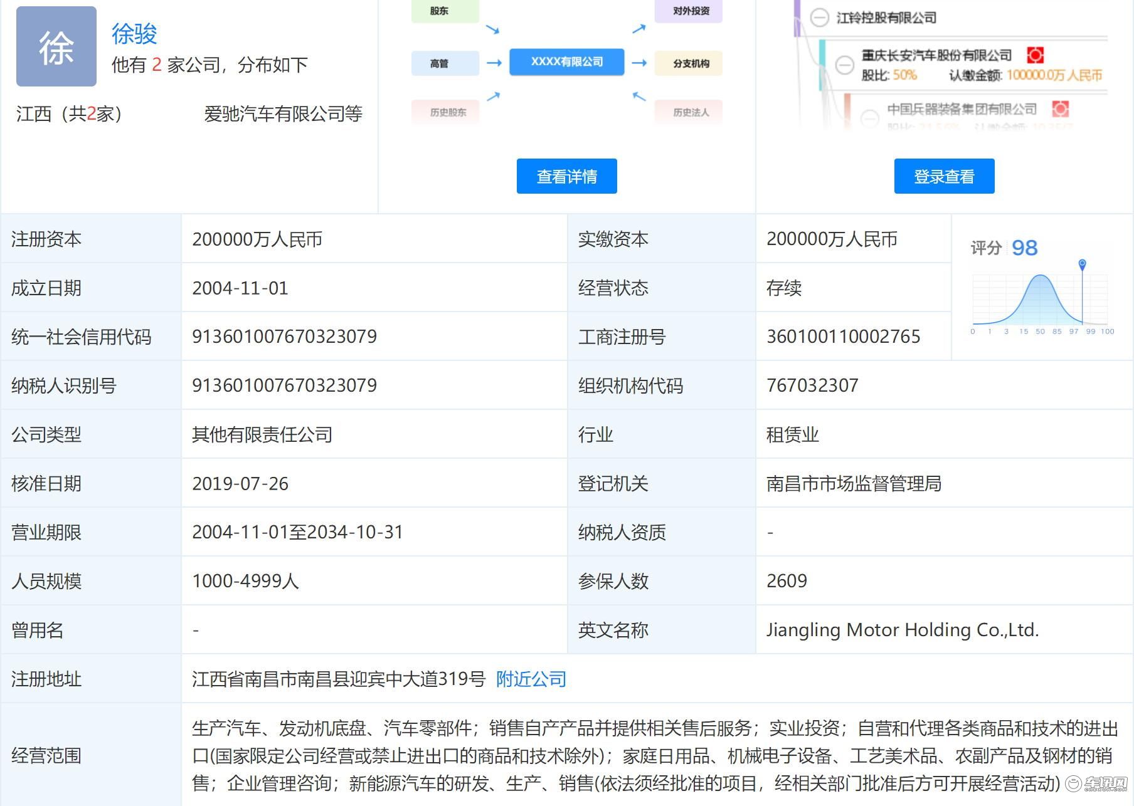The image size is (1134, 806).
Task: Select 成立日期 value 2004-11-01
Action: (x=240, y=288)
